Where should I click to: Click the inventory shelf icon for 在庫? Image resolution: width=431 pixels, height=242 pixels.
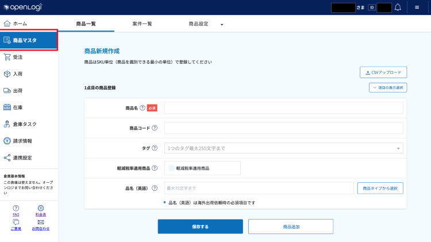(x=7, y=107)
